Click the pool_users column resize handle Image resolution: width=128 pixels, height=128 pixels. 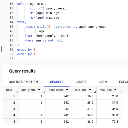point(71,92)
